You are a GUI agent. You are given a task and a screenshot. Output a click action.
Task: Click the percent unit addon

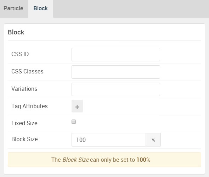(153, 140)
